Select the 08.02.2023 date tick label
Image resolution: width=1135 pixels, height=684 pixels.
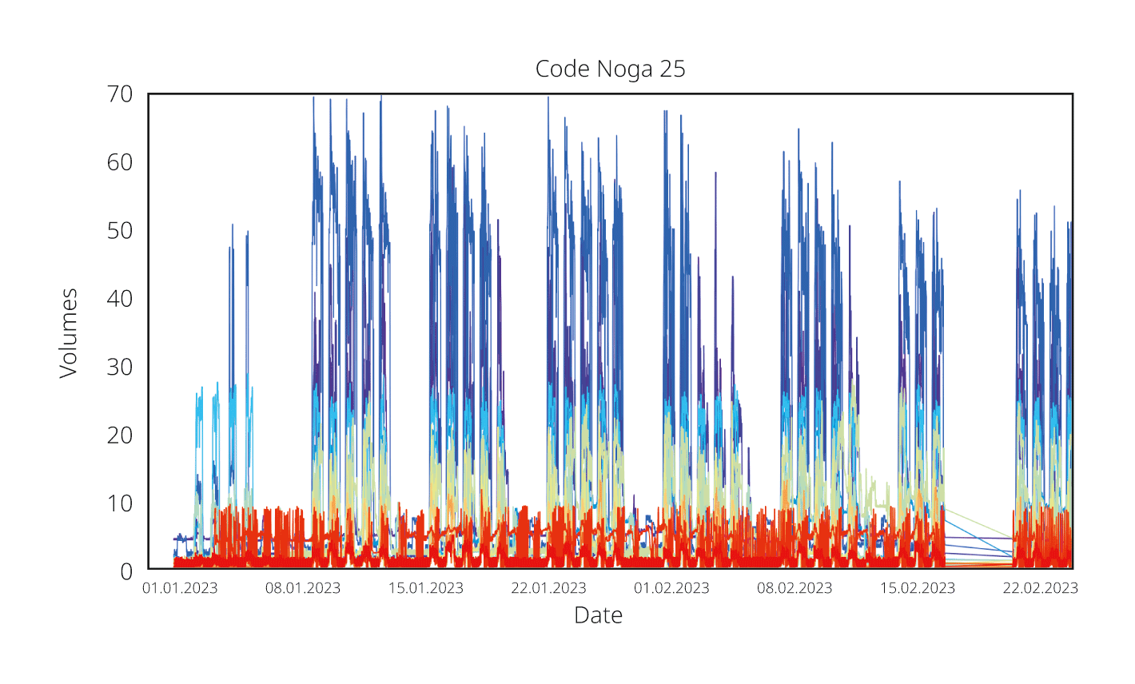(794, 589)
